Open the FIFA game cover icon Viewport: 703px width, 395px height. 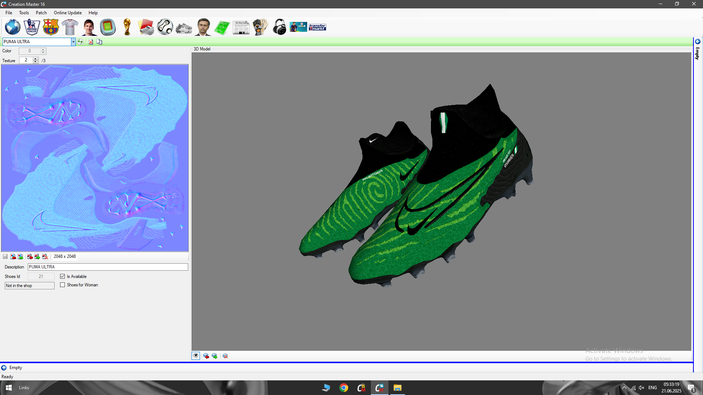click(x=298, y=27)
